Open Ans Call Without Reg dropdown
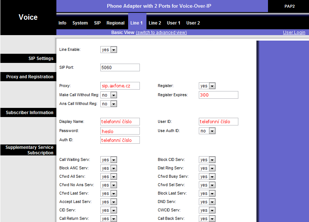 click(x=109, y=104)
